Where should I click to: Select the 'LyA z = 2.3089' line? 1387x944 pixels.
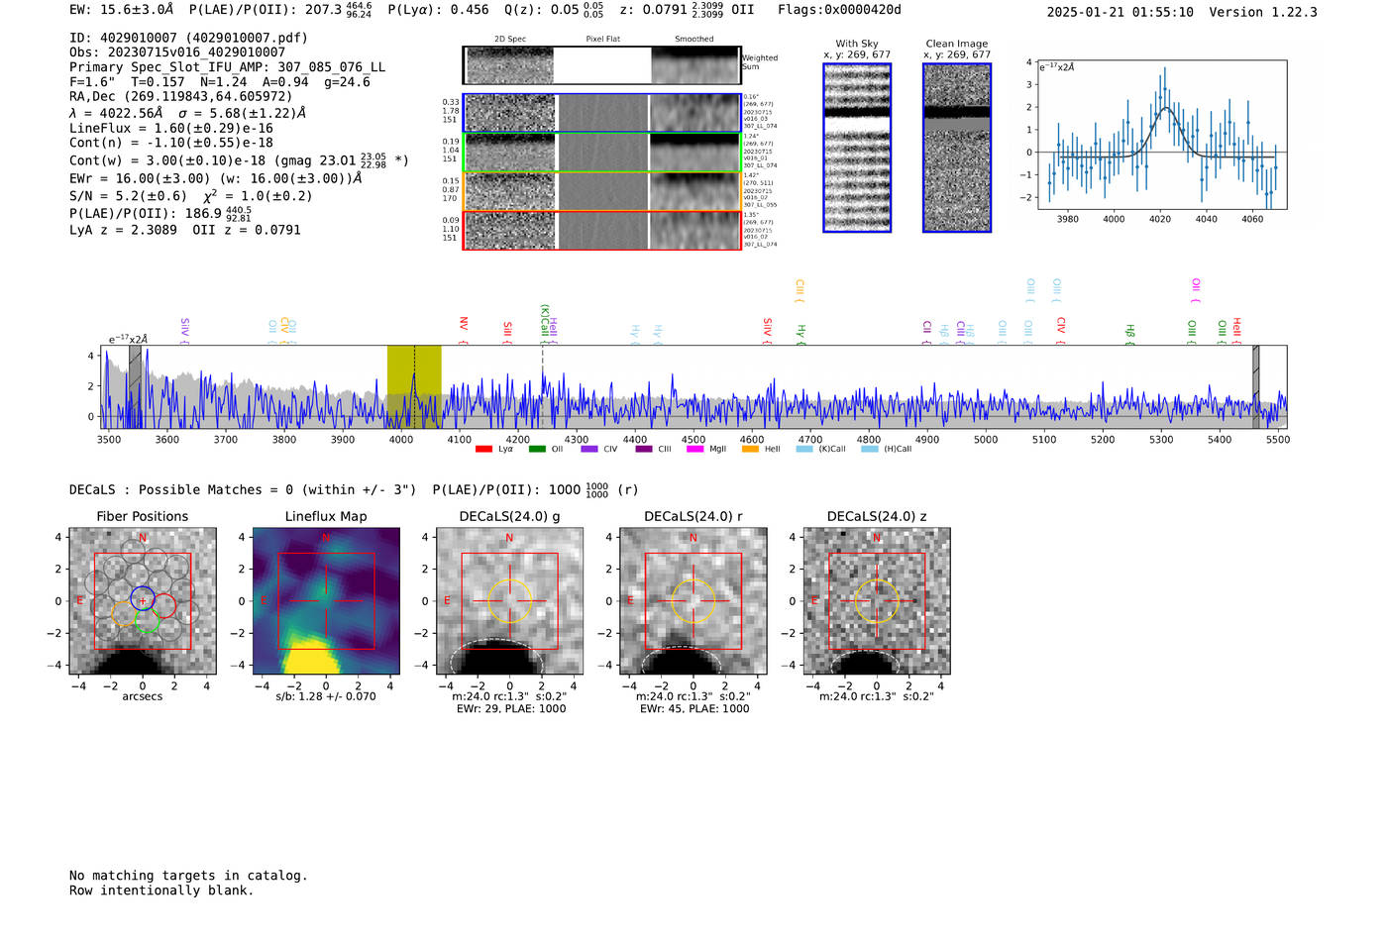pyautogui.click(x=124, y=230)
